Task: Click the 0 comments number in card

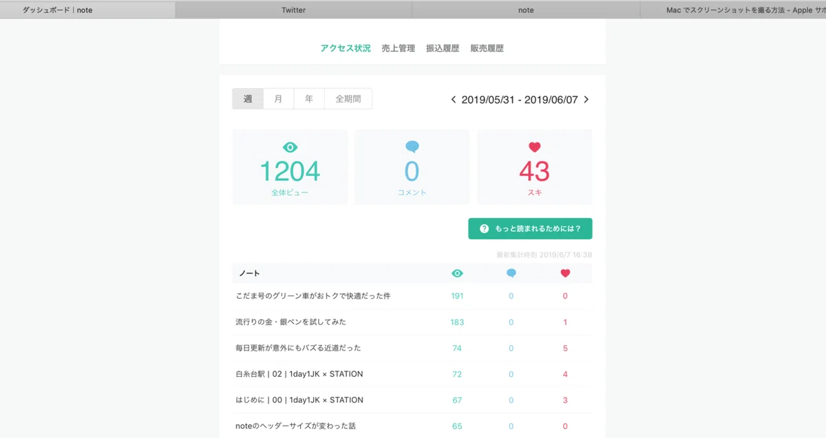Action: pos(412,171)
